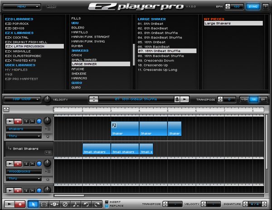Image resolution: width=272 pixels, height=210 pixels.
Task: Choose Crescendo Down groove from list
Action: click(156, 60)
